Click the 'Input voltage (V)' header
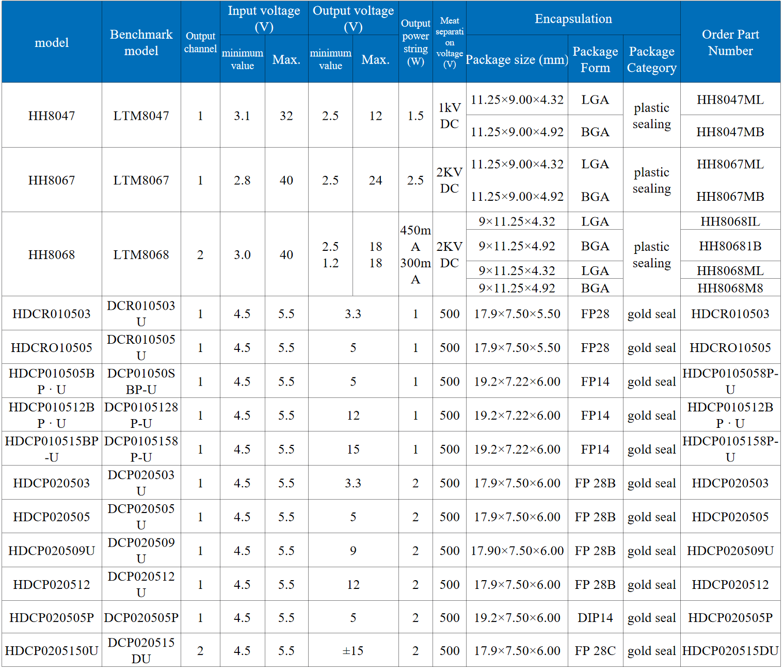Screen dimensions: 784x672 [264, 19]
